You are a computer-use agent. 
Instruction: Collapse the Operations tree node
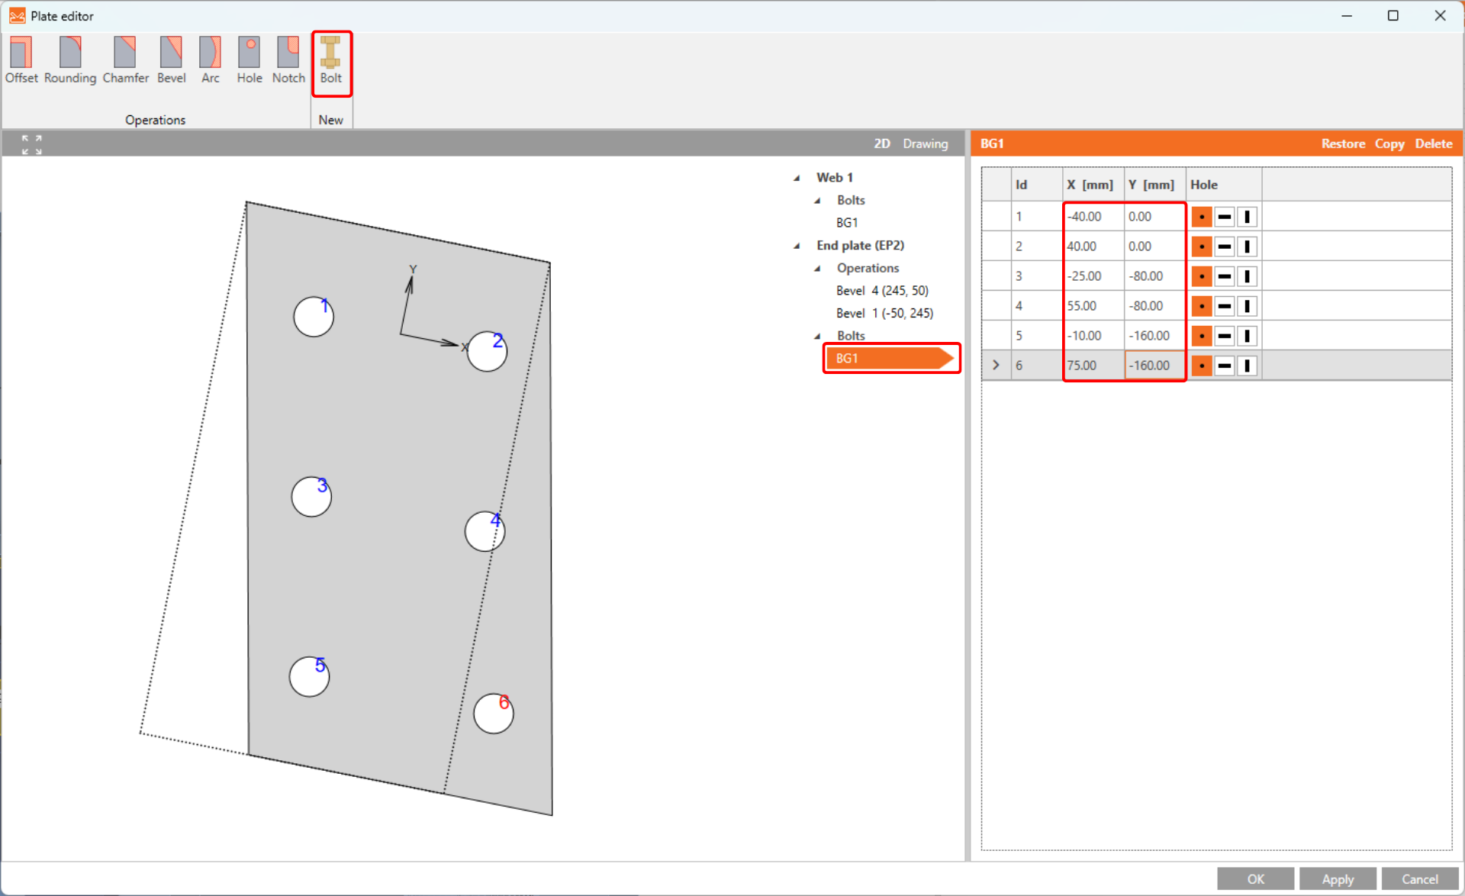pos(817,269)
